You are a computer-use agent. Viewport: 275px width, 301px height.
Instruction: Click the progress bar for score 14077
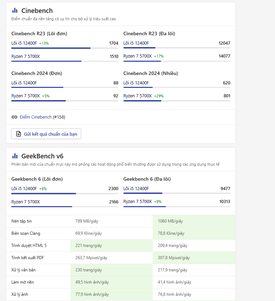pyautogui.click(x=177, y=61)
